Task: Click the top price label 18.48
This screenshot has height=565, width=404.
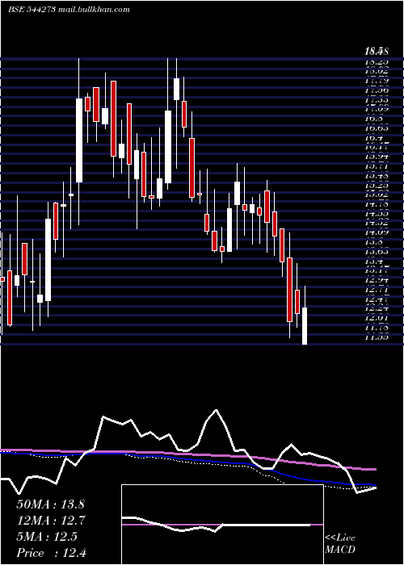Action: coord(377,52)
